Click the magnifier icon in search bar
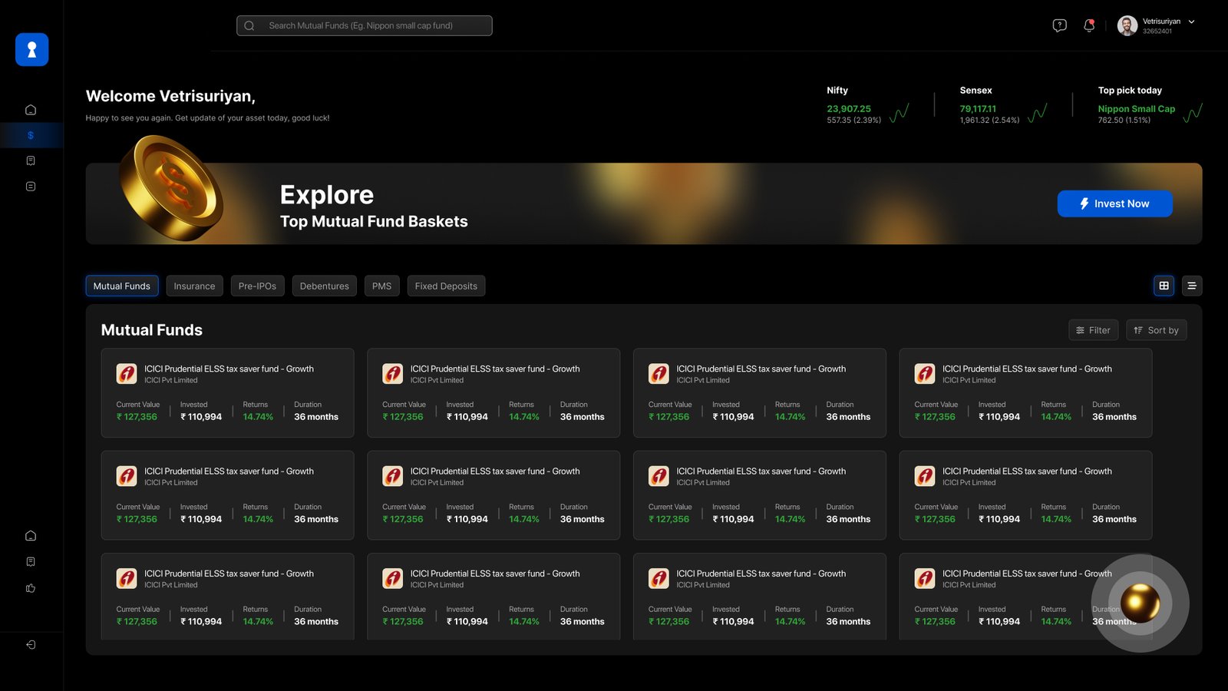 (249, 25)
